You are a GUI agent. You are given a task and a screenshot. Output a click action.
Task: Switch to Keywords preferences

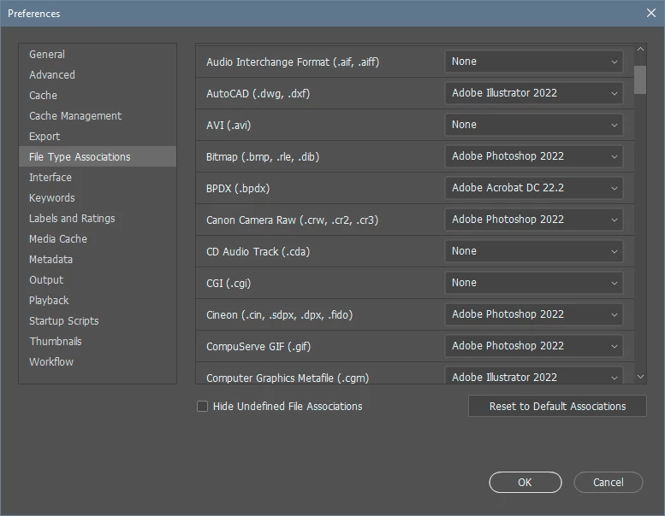click(97, 197)
